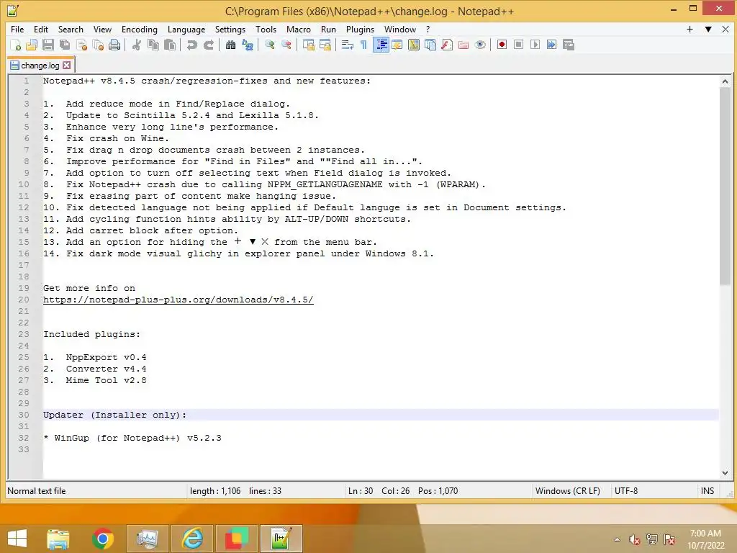The image size is (737, 553).
Task: Close the change.log tab with its red X
Action: [x=67, y=66]
